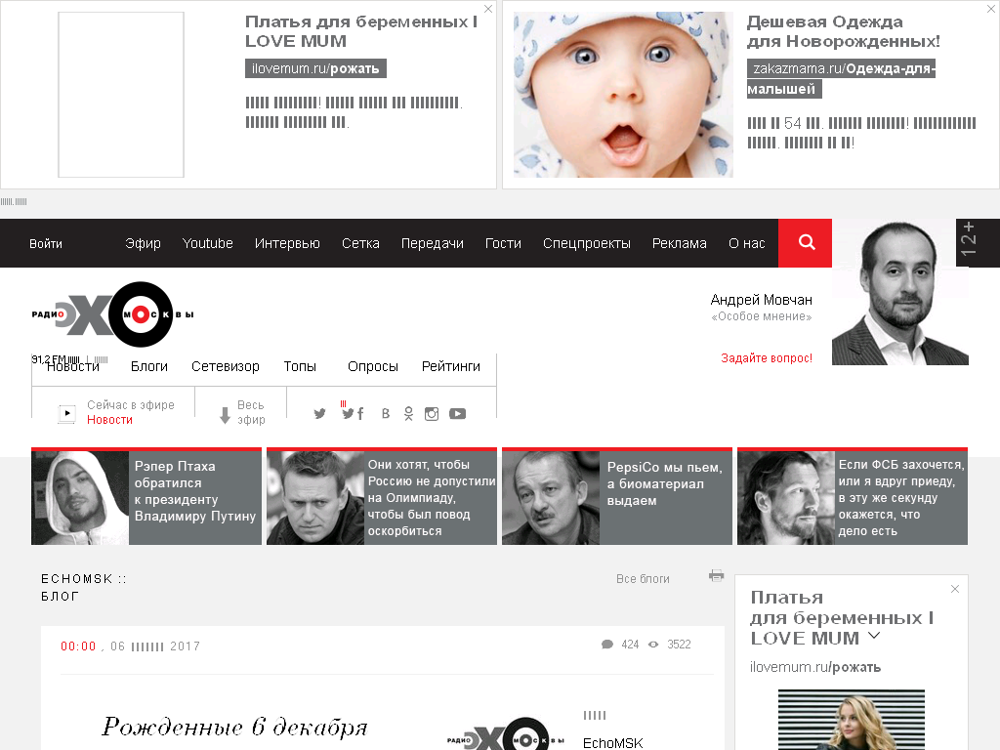Viewport: 1000px width, 750px height.
Task: Open the YouTube social icon
Action: (x=457, y=414)
